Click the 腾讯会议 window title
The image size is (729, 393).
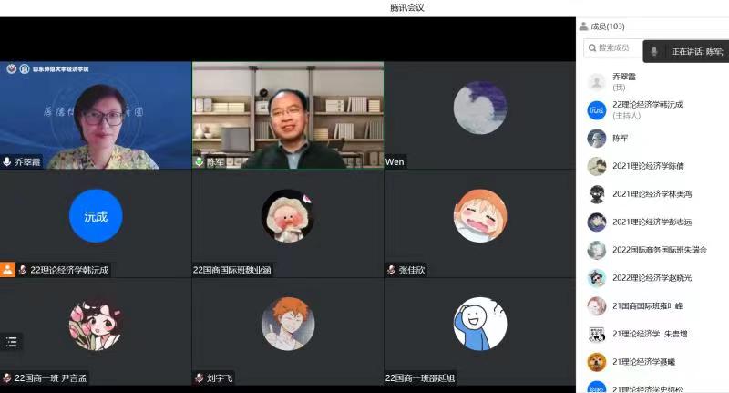[x=406, y=7]
